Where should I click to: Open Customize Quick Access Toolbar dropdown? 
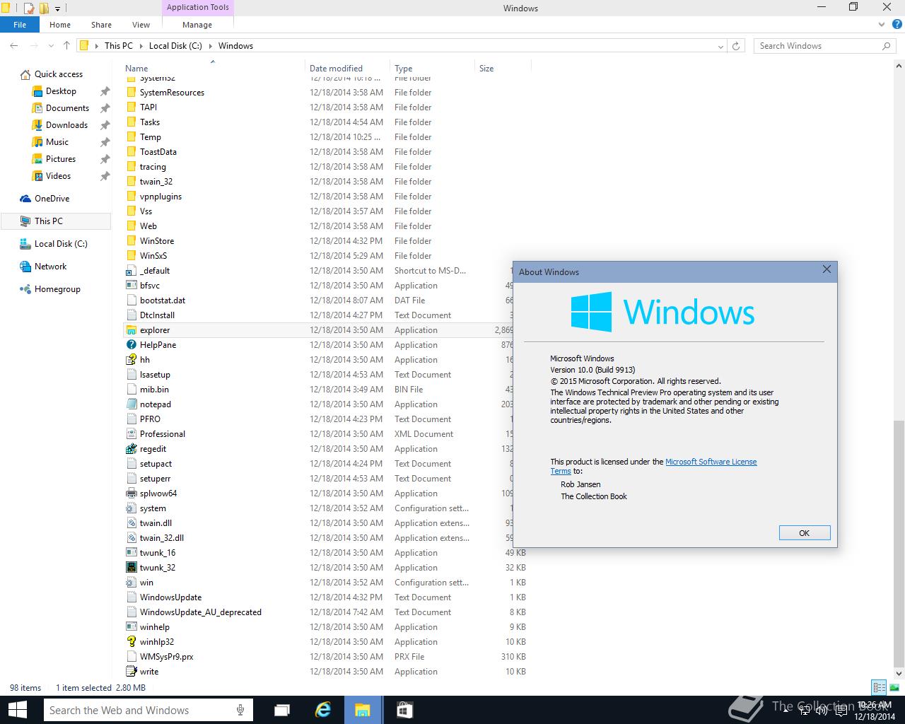click(58, 8)
